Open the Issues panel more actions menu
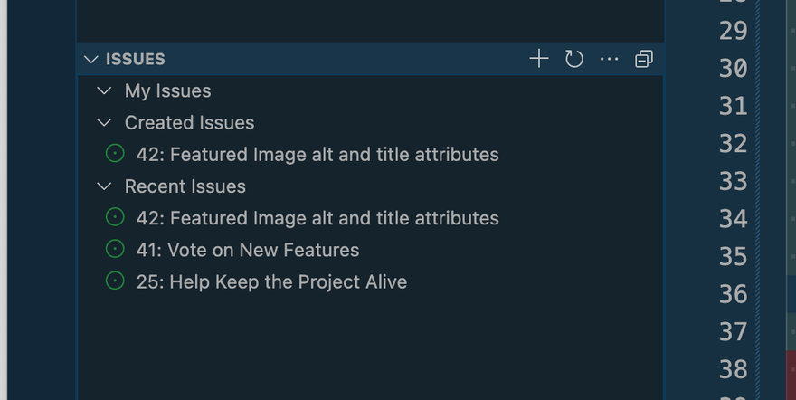Viewport: 796px width, 400px height. (x=610, y=59)
